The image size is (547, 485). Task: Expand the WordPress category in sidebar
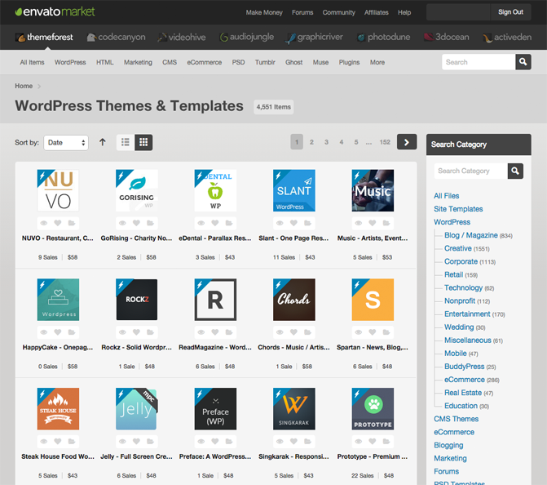click(452, 222)
